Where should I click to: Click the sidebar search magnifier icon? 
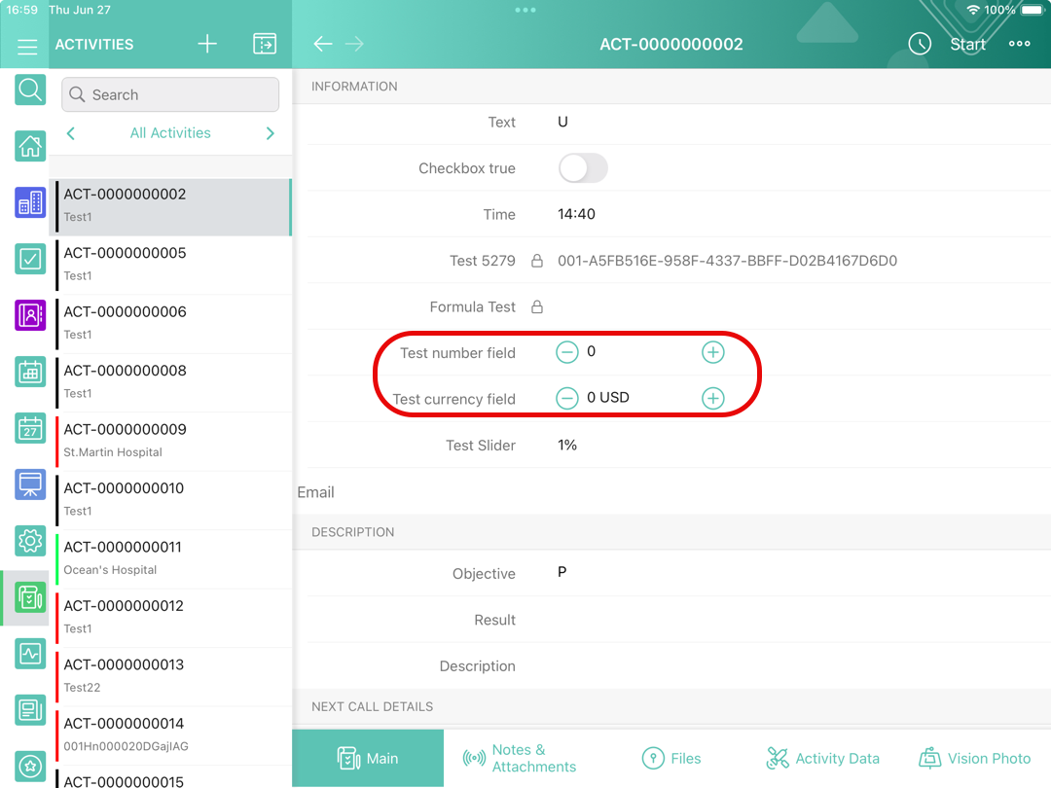coord(30,90)
